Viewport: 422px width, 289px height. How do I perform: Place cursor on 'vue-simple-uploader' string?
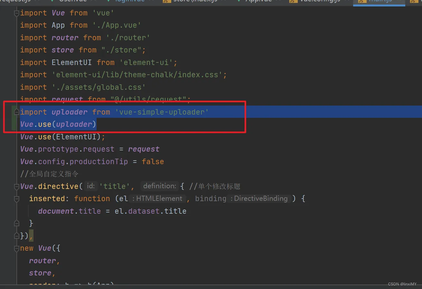tap(162, 112)
